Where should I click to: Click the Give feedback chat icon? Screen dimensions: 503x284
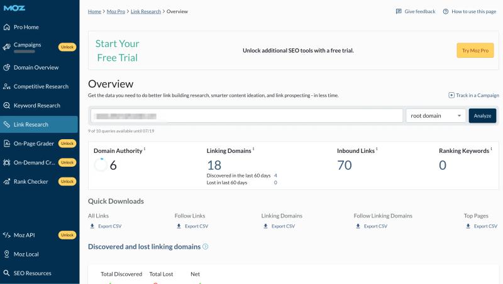pos(399,11)
